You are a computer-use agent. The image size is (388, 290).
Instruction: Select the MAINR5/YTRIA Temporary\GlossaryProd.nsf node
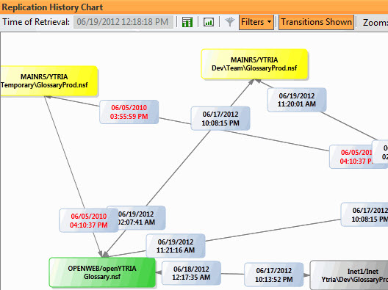click(48, 81)
